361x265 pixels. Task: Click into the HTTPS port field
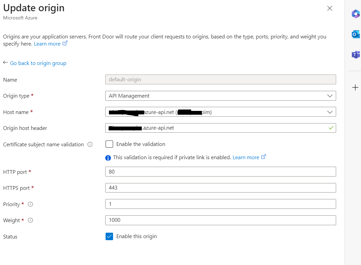221,188
